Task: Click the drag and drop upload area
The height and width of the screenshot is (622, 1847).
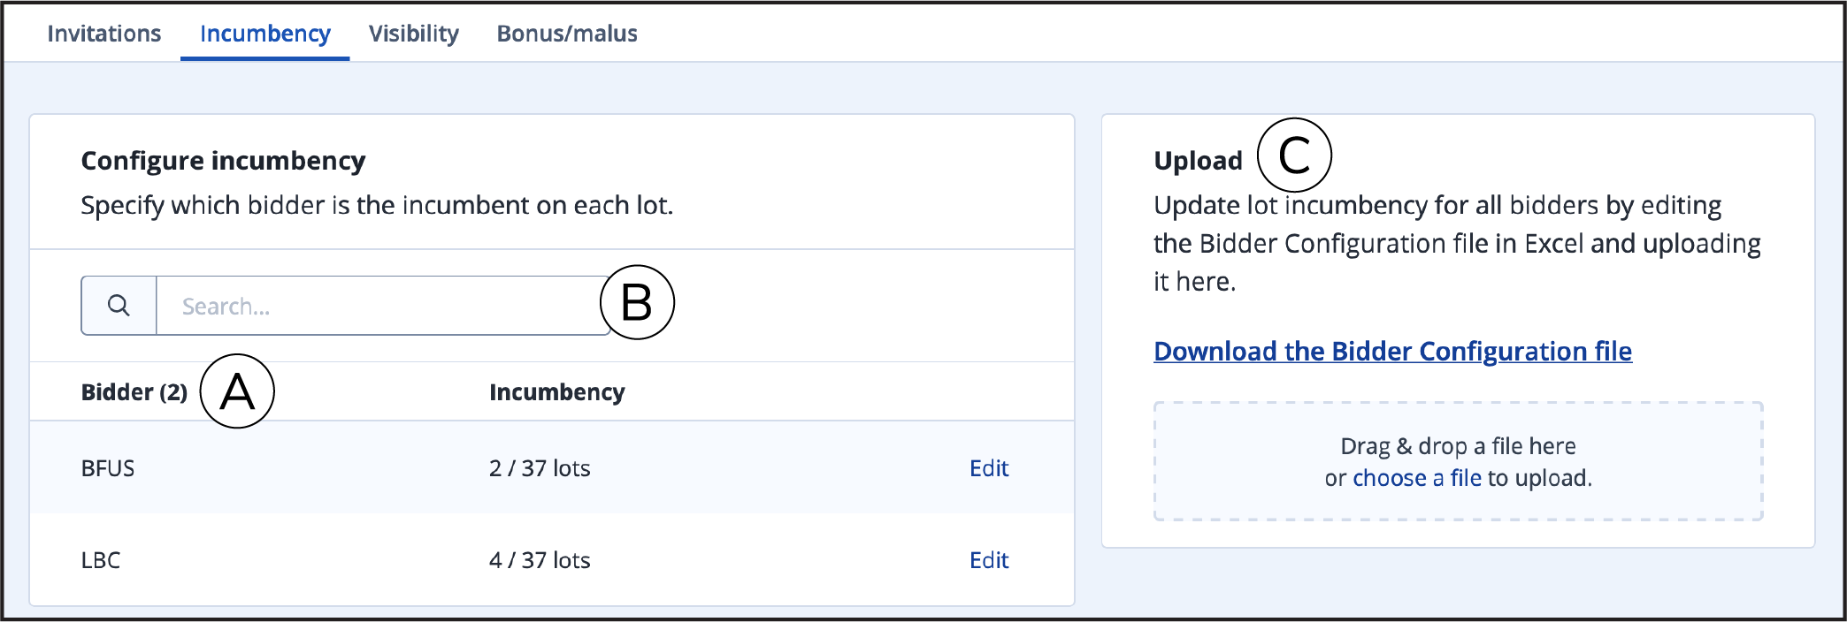Action: click(x=1458, y=461)
